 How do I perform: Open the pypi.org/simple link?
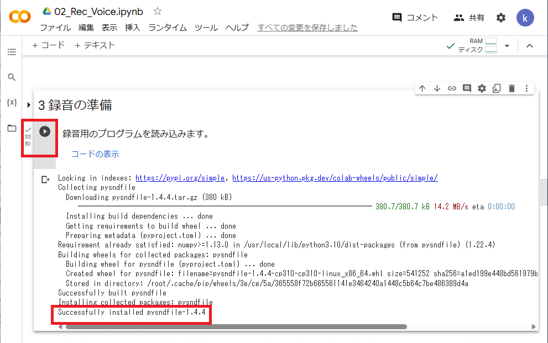[180, 178]
